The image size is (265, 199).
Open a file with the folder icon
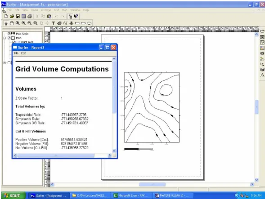point(12,16)
